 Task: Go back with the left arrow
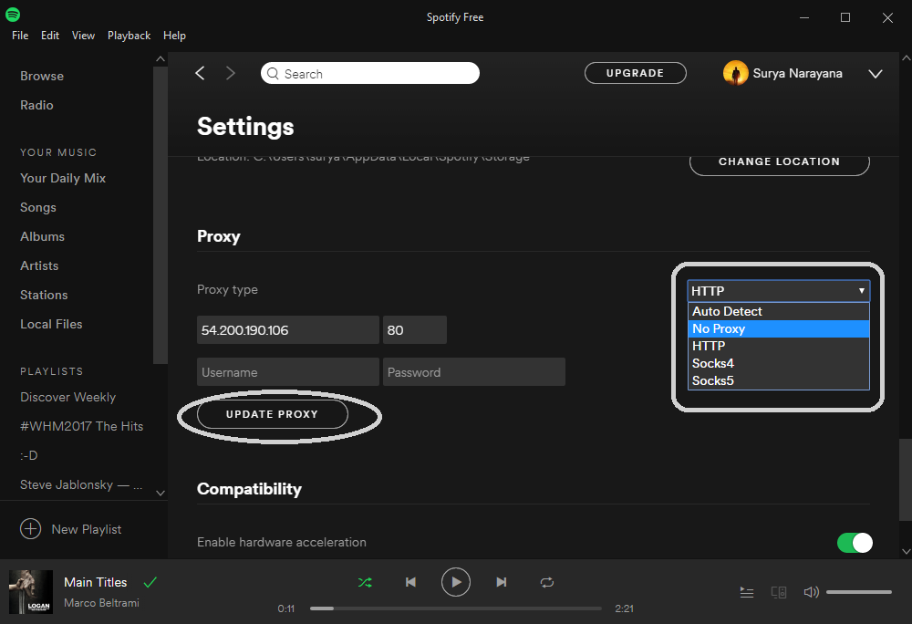(200, 73)
